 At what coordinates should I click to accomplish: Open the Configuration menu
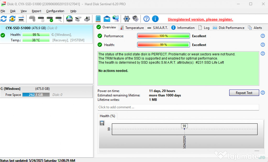click(55, 11)
